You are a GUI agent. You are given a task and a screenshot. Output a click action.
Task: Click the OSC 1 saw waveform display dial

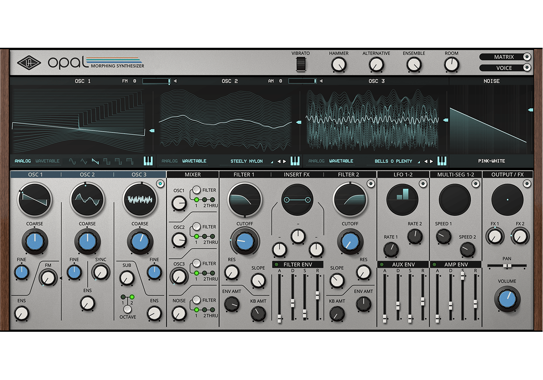pos(35,200)
